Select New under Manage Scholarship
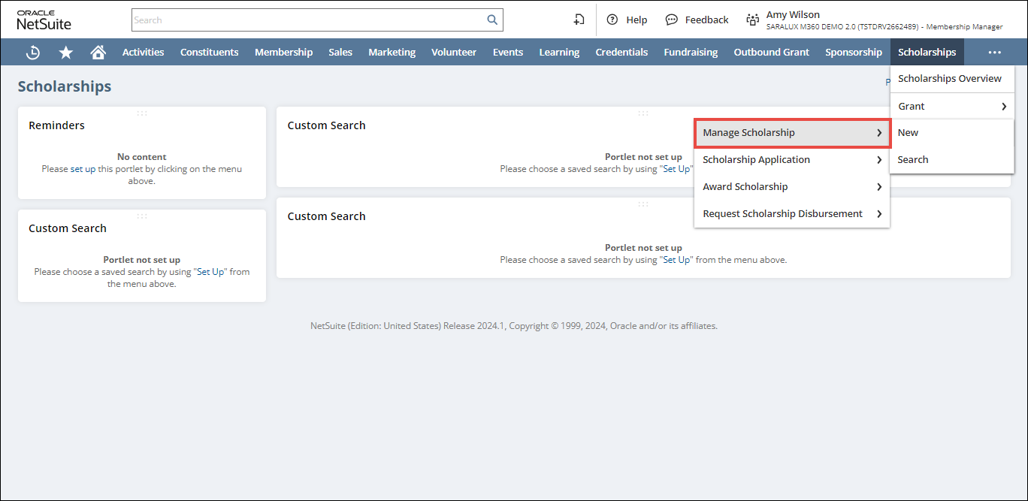The image size is (1028, 501). click(x=908, y=133)
